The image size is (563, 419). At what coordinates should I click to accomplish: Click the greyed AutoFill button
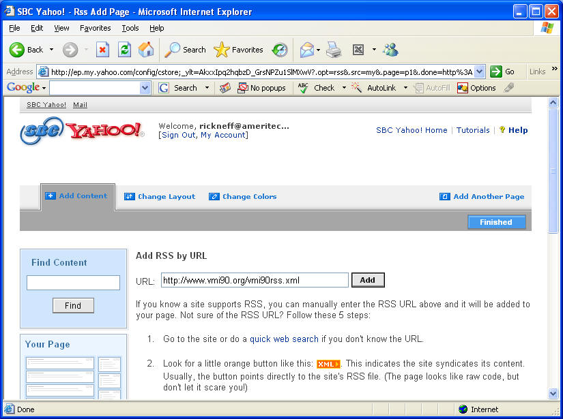(432, 88)
